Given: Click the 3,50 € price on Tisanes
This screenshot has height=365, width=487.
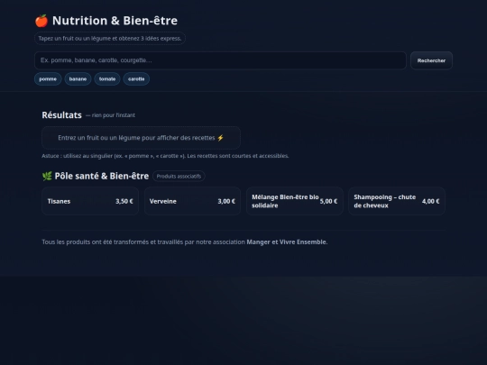Looking at the screenshot, I should pos(124,202).
